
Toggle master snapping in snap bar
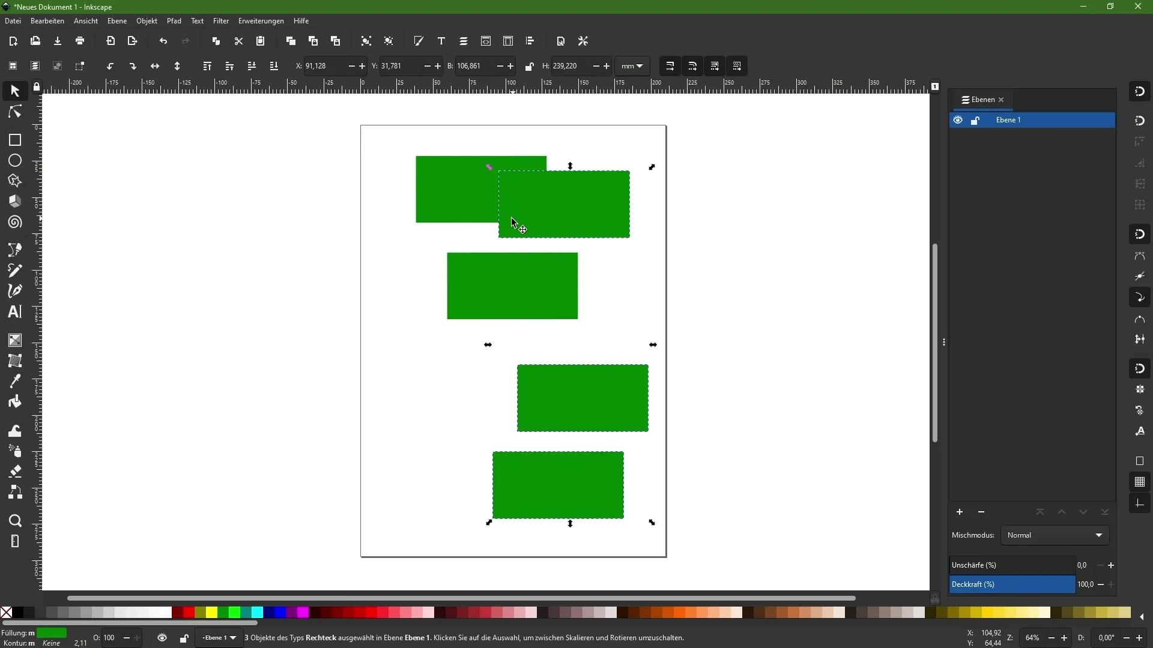tap(1140, 92)
